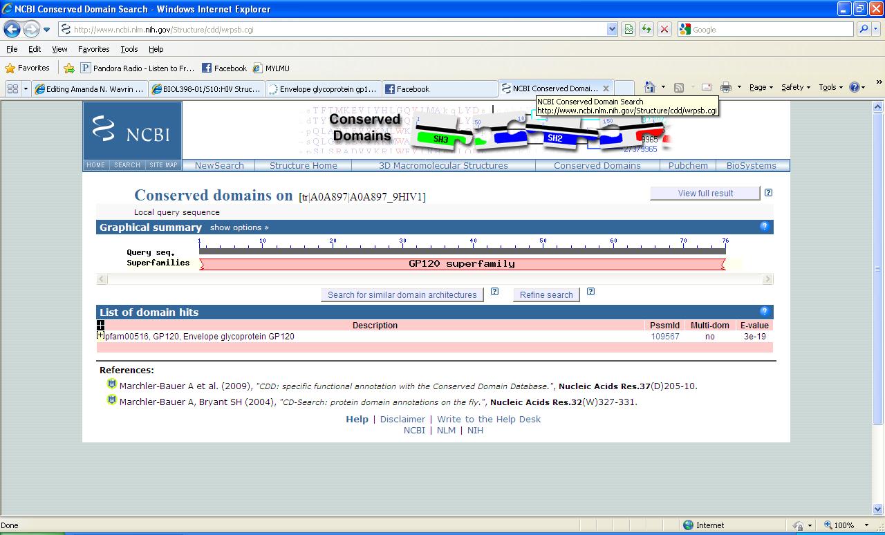This screenshot has height=535, width=885.
Task: Click the Print icon in command bar
Action: click(x=725, y=87)
